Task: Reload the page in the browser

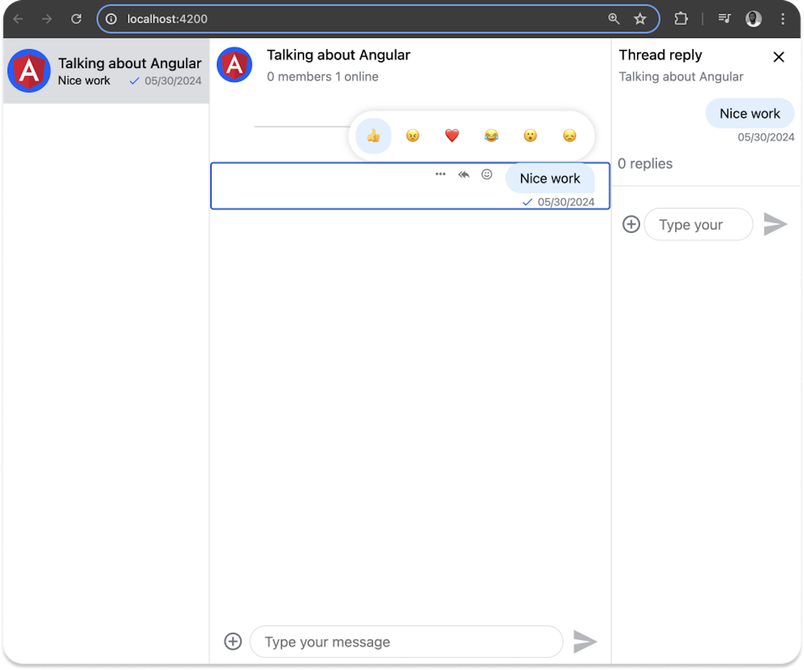Action: (76, 19)
